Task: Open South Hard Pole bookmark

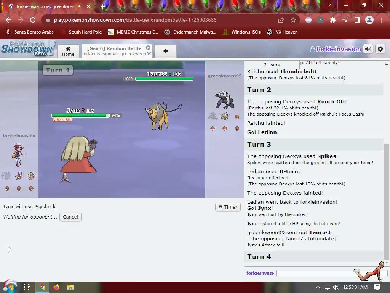Action: click(81, 32)
